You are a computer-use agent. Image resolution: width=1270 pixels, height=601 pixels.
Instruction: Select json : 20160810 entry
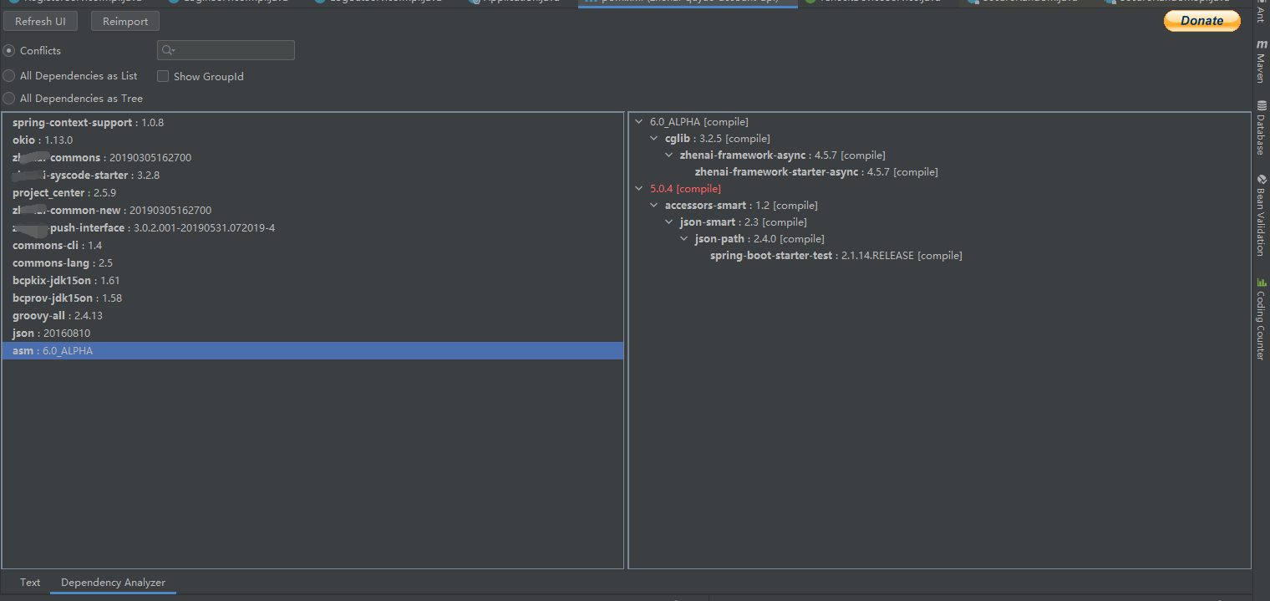tap(312, 334)
